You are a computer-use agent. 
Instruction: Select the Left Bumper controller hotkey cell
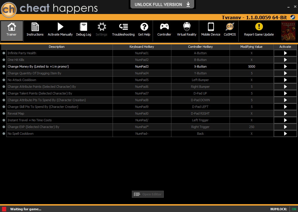[200, 80]
